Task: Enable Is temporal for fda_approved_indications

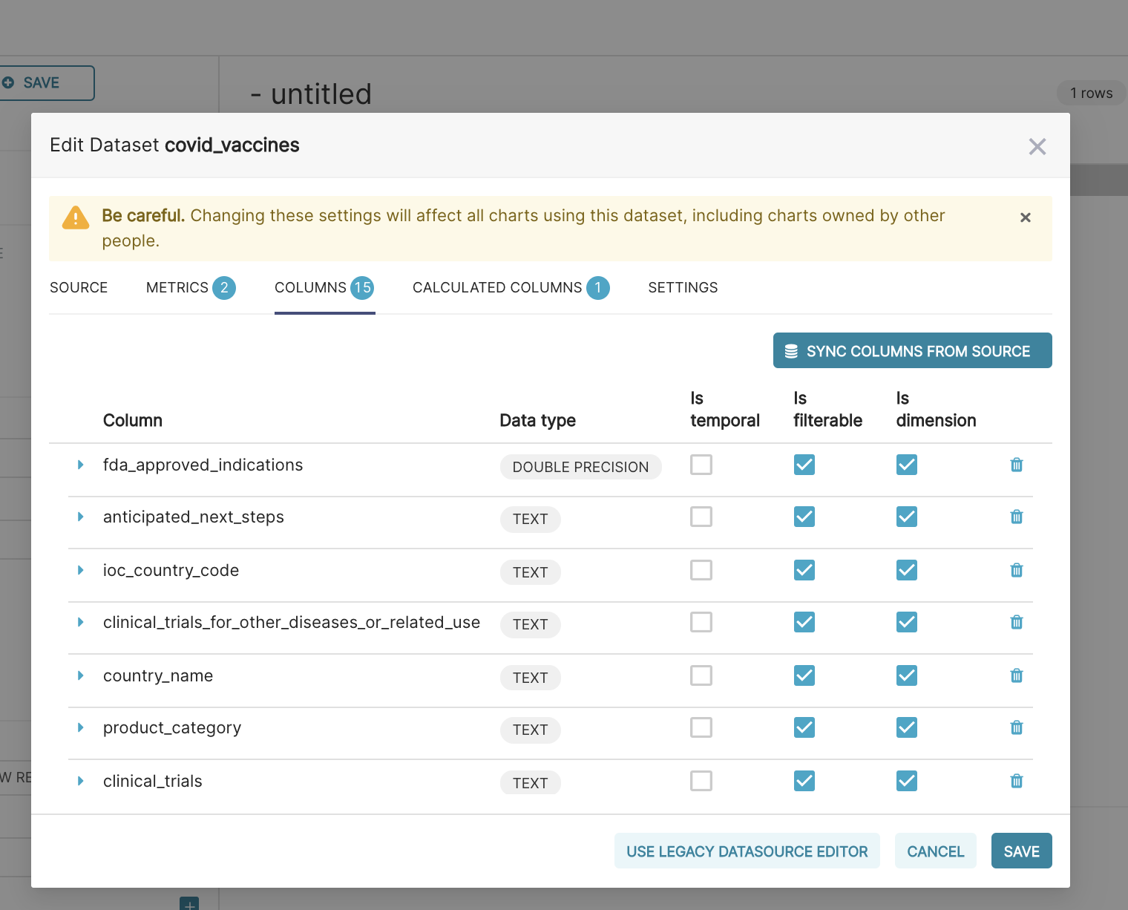Action: (701, 465)
